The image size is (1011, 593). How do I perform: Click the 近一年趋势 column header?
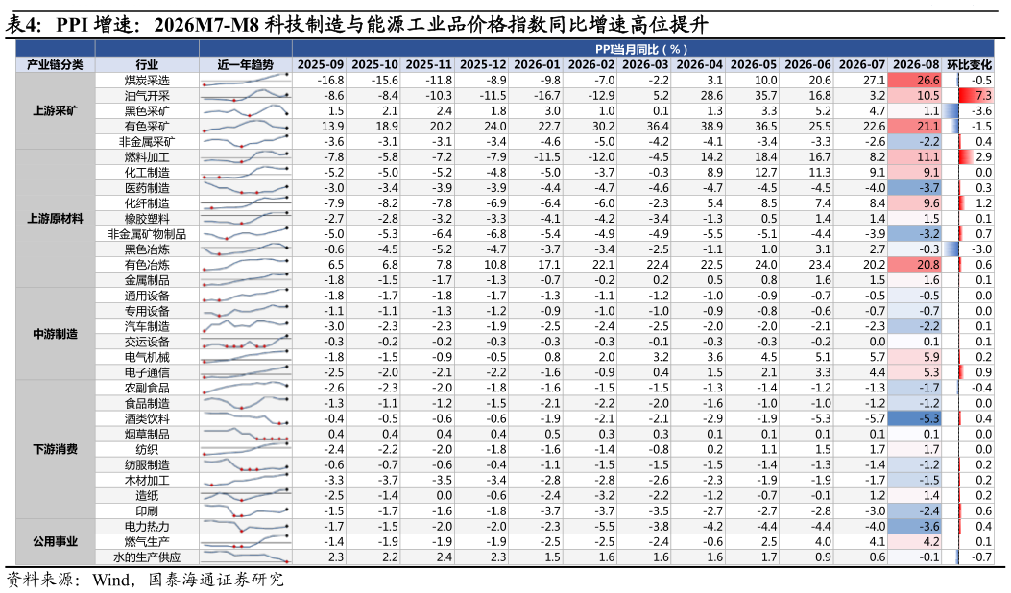point(245,64)
